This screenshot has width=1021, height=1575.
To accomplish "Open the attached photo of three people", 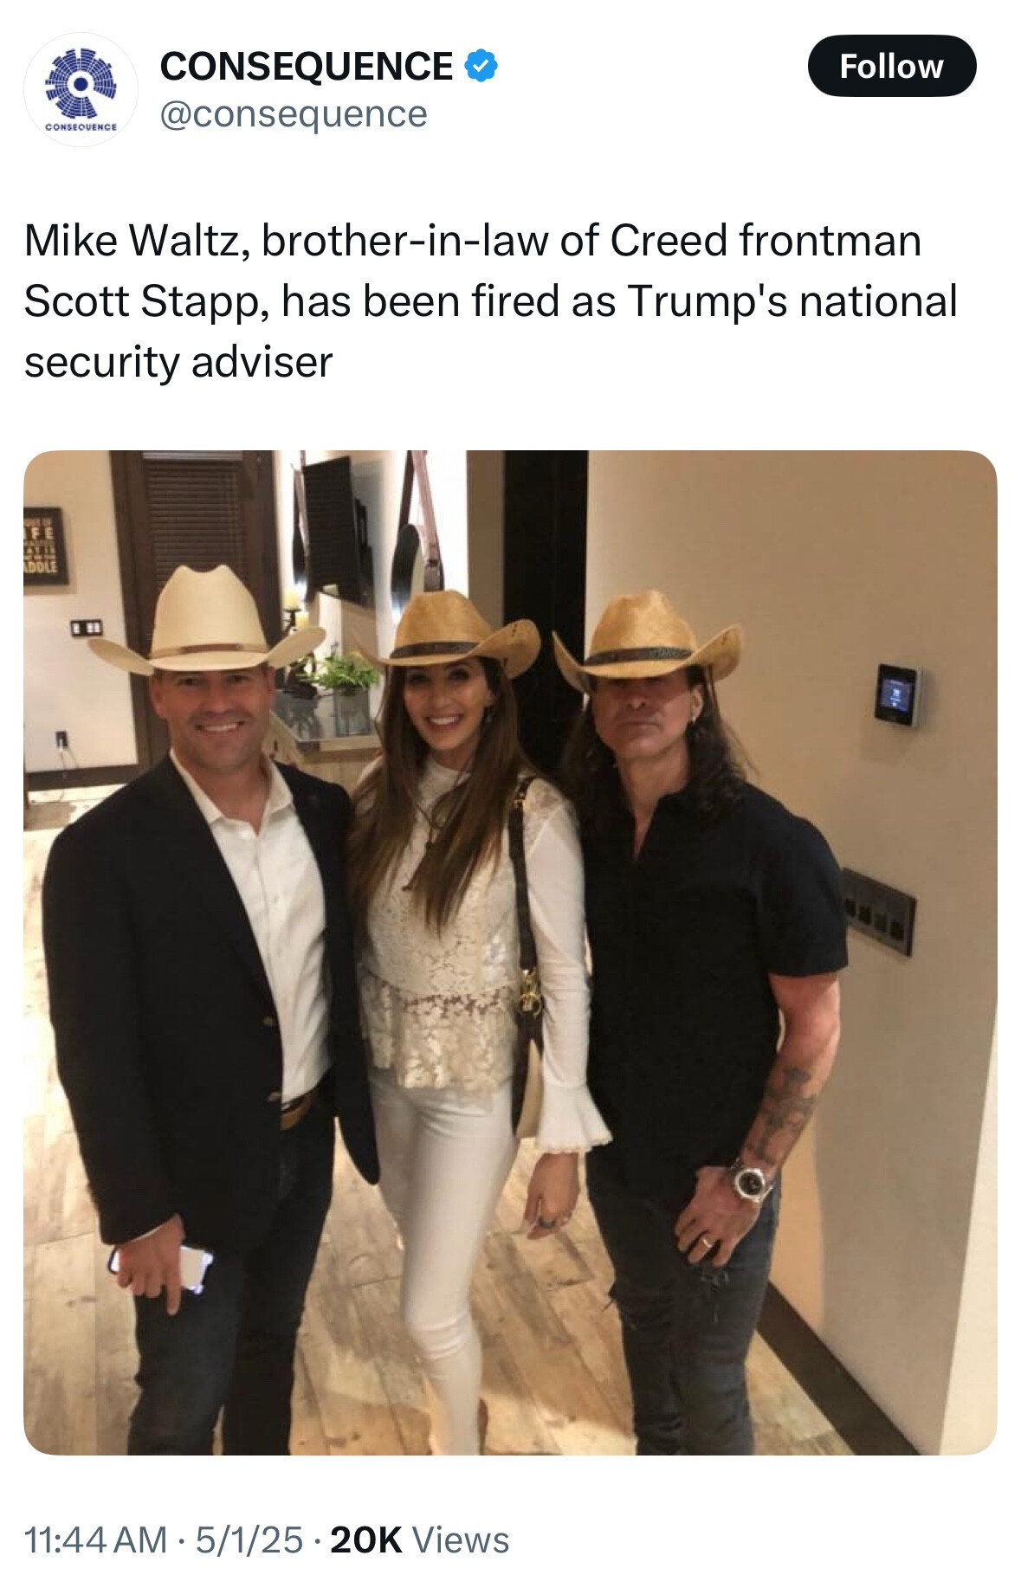I will click(x=510, y=952).
